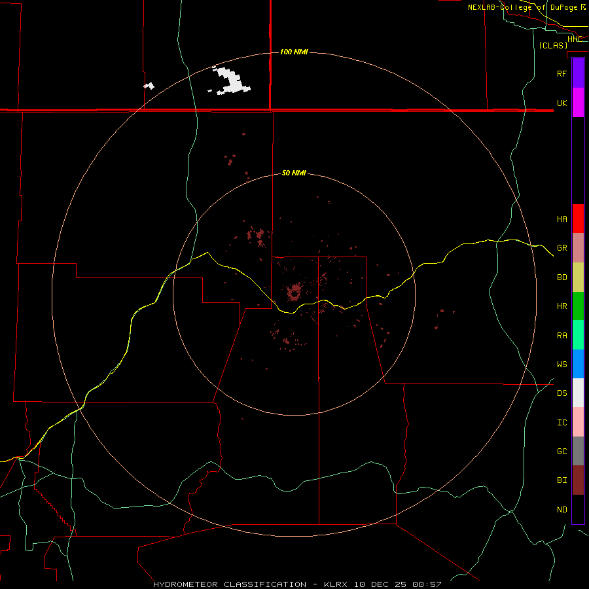Click the 00:57 timestamp
Image resolution: width=589 pixels, height=589 pixels.
(x=427, y=584)
